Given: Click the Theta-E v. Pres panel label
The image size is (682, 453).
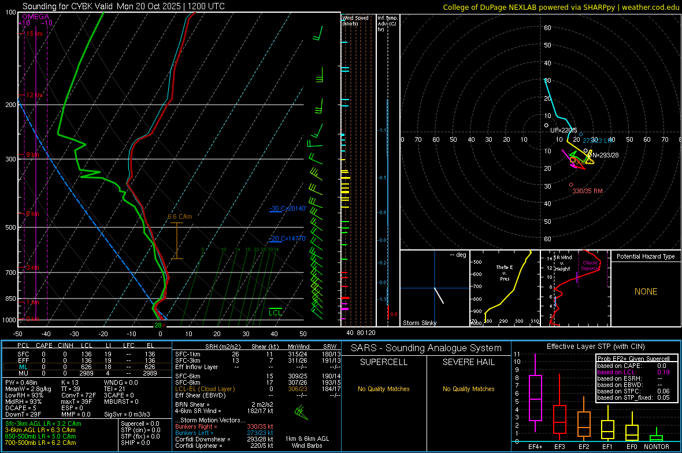Looking at the screenshot, I should tap(505, 272).
